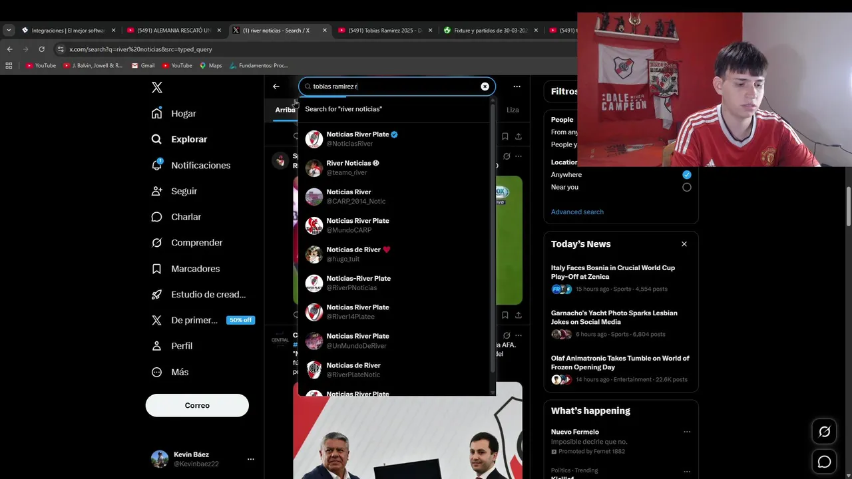Image resolution: width=852 pixels, height=479 pixels.
Task: Select the Near you location option
Action: click(x=686, y=188)
